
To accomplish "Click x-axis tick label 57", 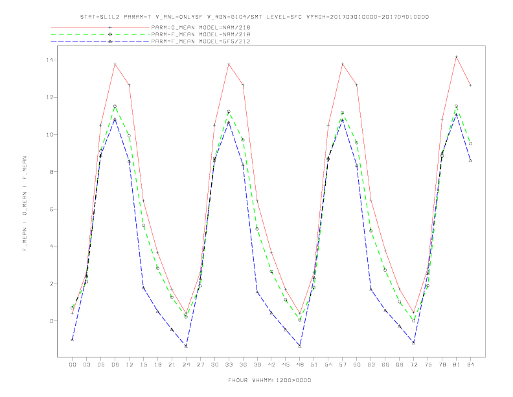I will [x=343, y=365].
